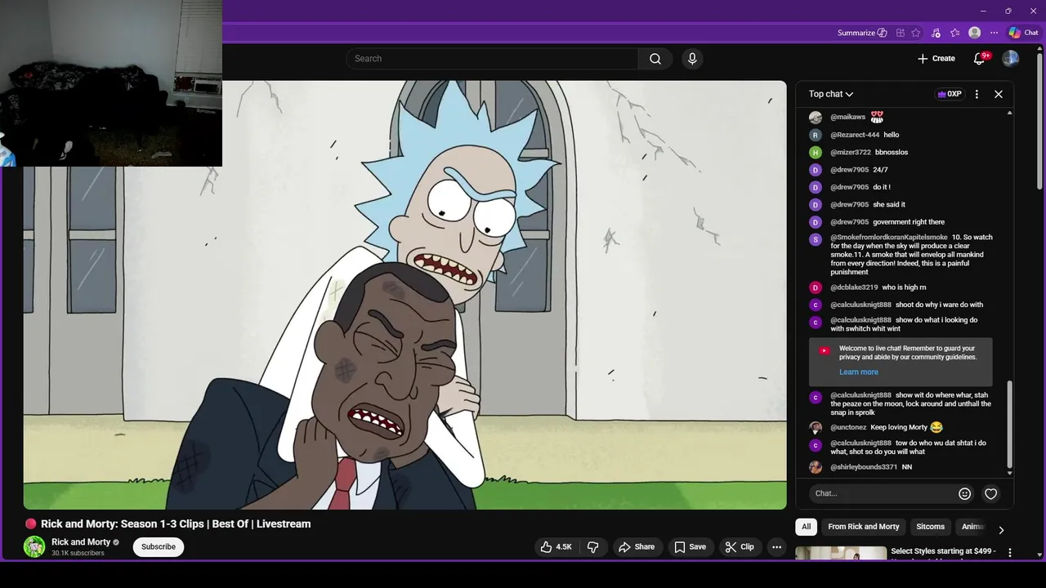Open the Select Styles ad thumbnail
The height and width of the screenshot is (588, 1046).
point(841,553)
